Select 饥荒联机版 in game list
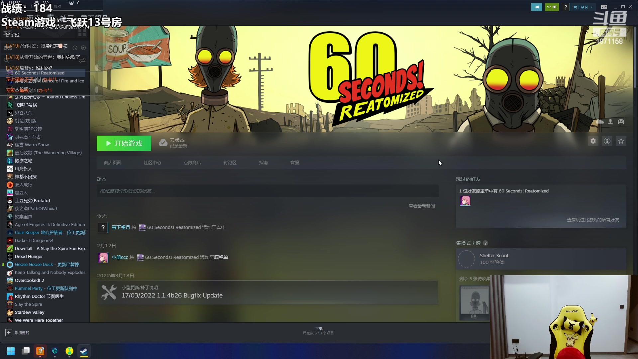Viewport: 638px width, 359px height. click(x=26, y=121)
